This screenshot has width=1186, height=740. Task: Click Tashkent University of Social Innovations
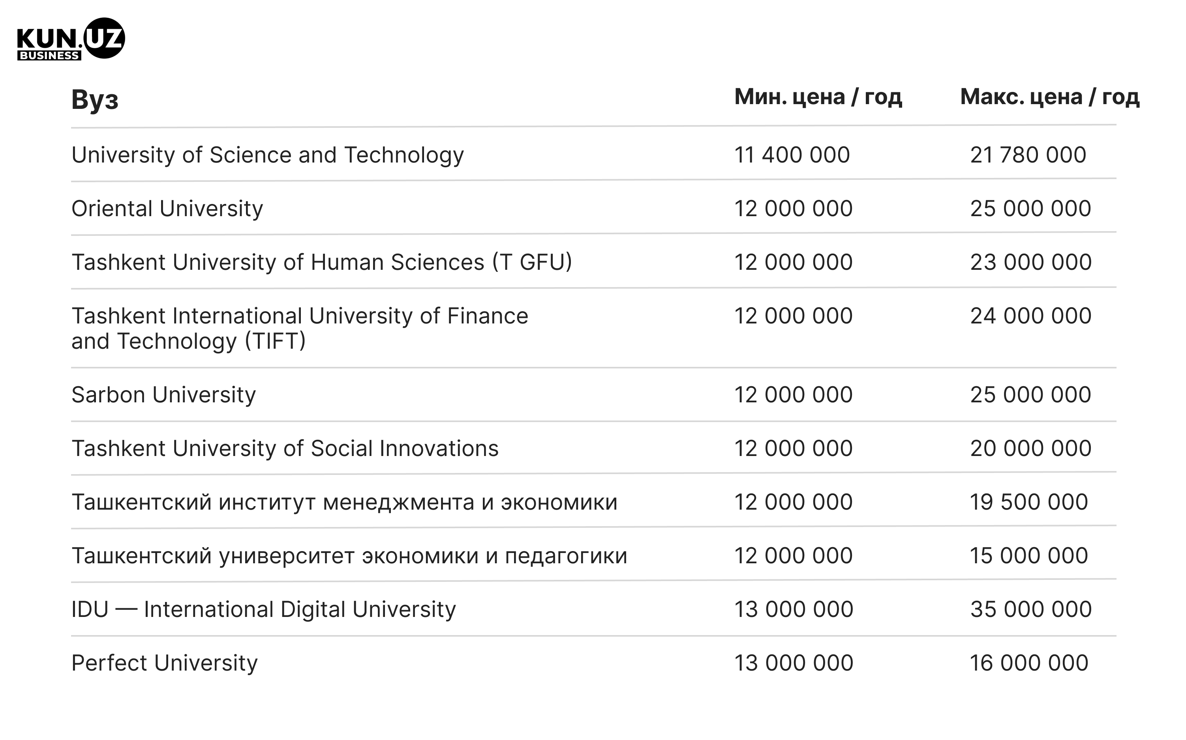click(x=285, y=448)
